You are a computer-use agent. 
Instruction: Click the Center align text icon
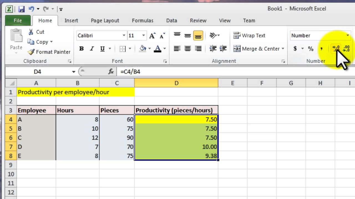coord(188,49)
